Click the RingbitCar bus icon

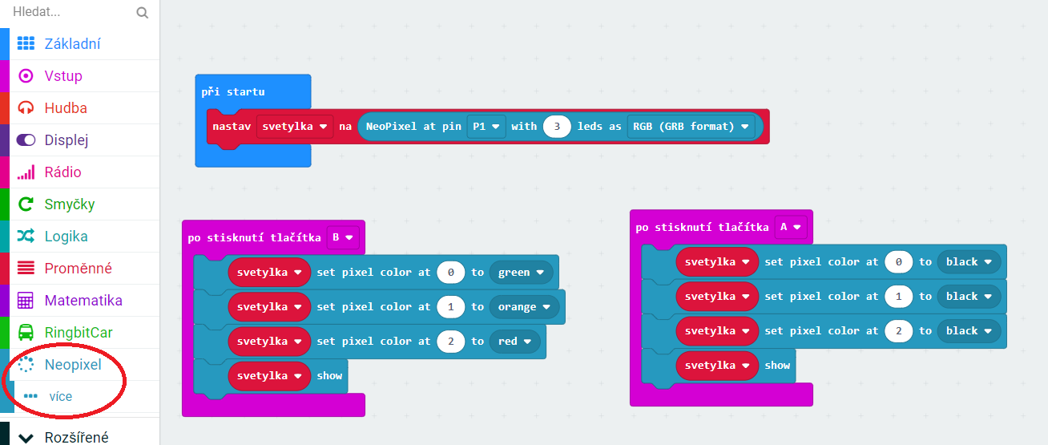(x=26, y=333)
